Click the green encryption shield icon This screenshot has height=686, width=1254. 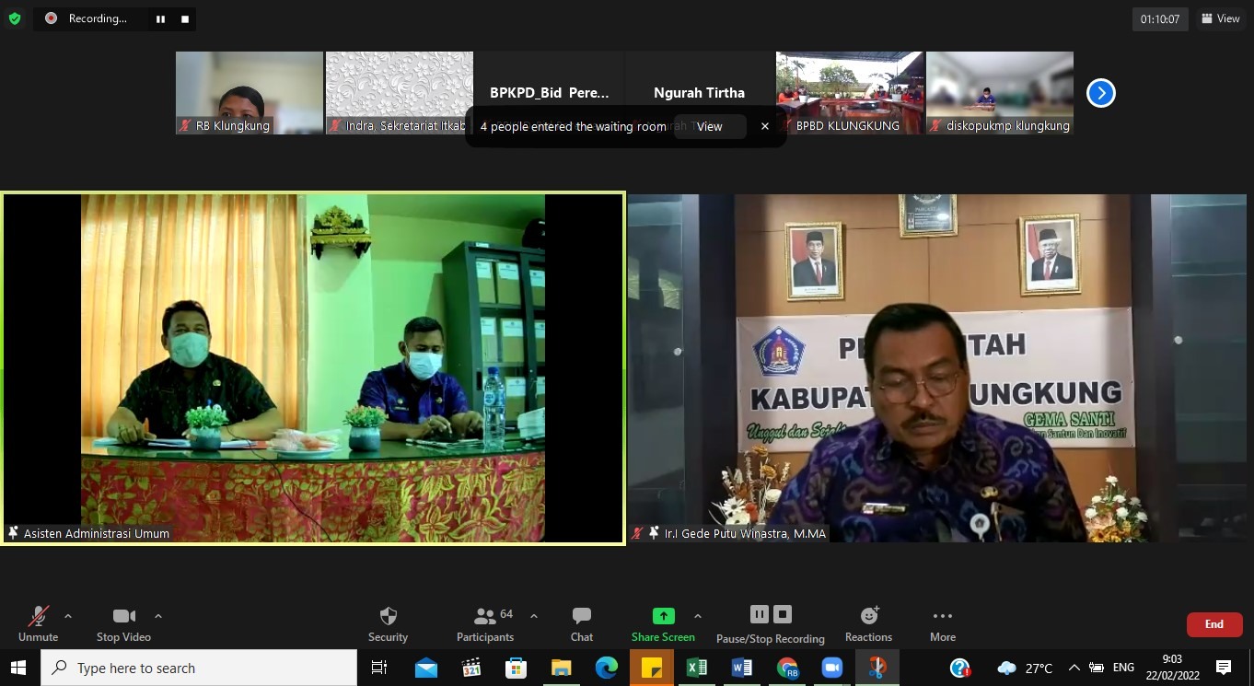(x=15, y=18)
